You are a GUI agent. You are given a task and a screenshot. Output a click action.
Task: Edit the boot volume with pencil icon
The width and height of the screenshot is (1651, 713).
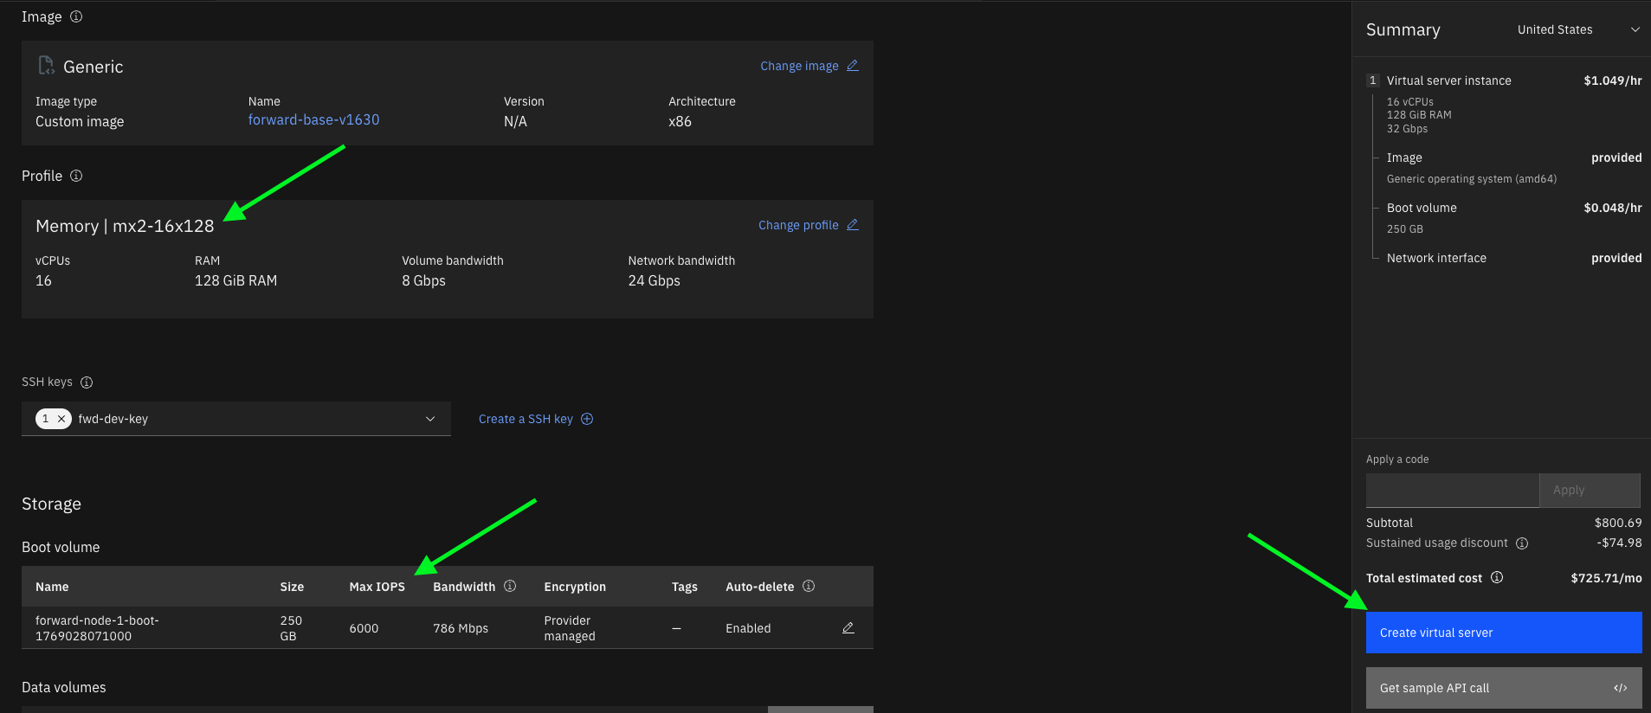848,628
